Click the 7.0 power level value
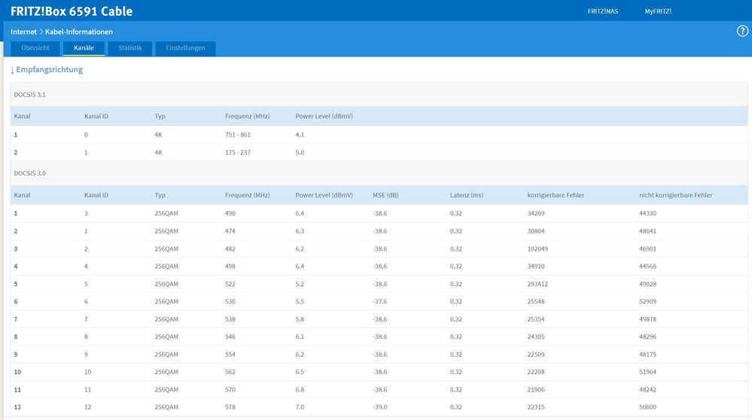This screenshot has height=420, width=752. click(300, 407)
